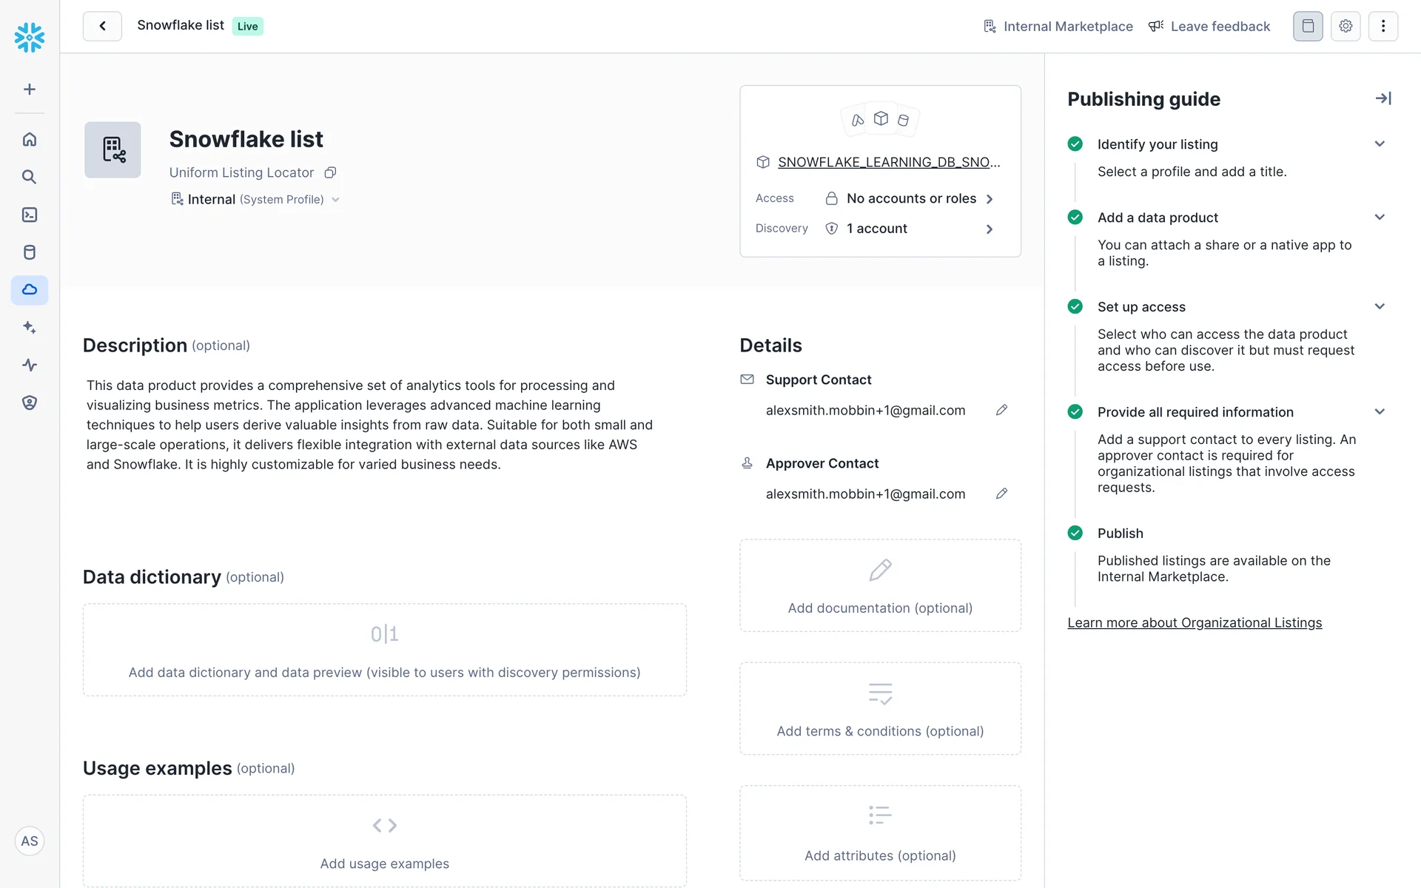Click the back arrow button
Viewport: 1421px width, 888px height.
(x=102, y=26)
